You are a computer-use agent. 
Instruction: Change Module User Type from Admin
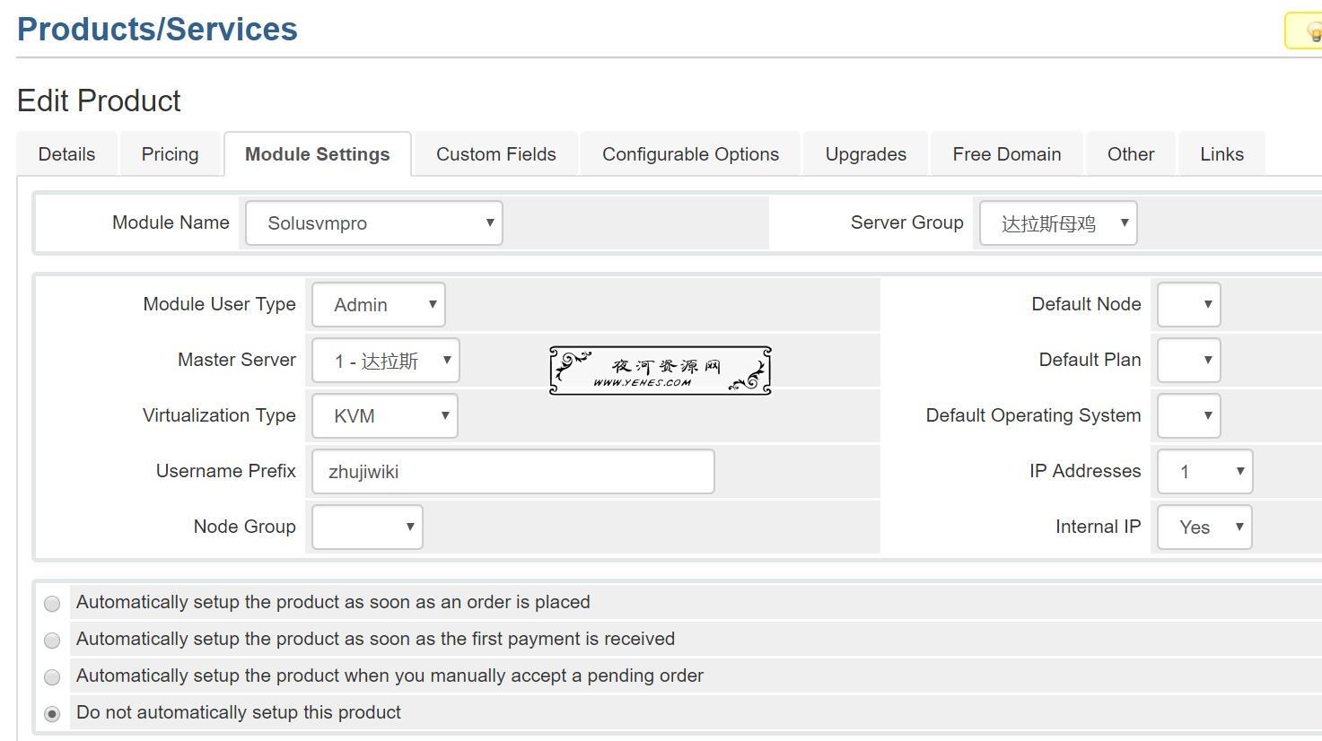pyautogui.click(x=379, y=304)
